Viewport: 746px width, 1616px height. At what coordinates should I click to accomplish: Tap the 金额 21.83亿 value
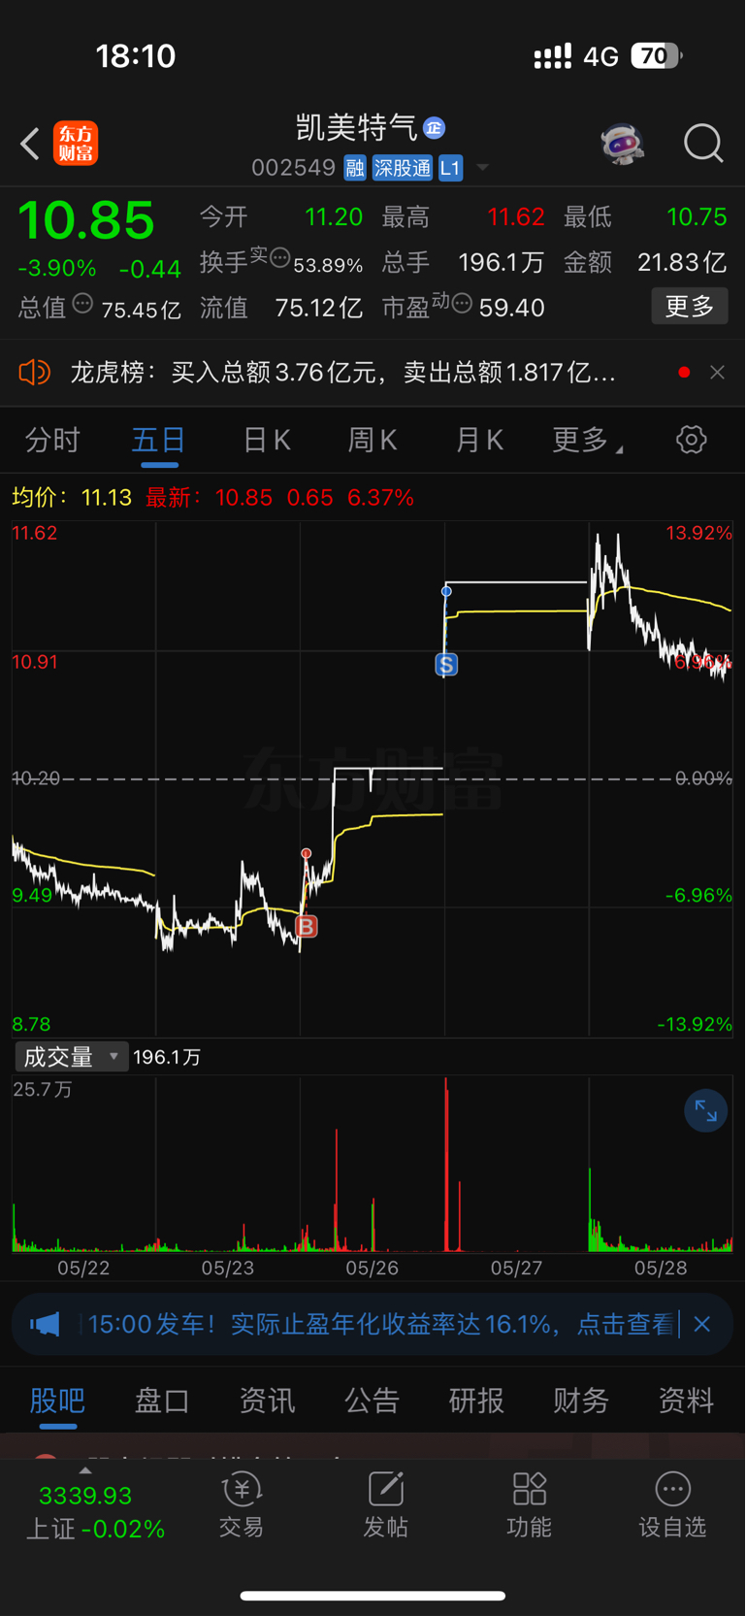pos(682,262)
